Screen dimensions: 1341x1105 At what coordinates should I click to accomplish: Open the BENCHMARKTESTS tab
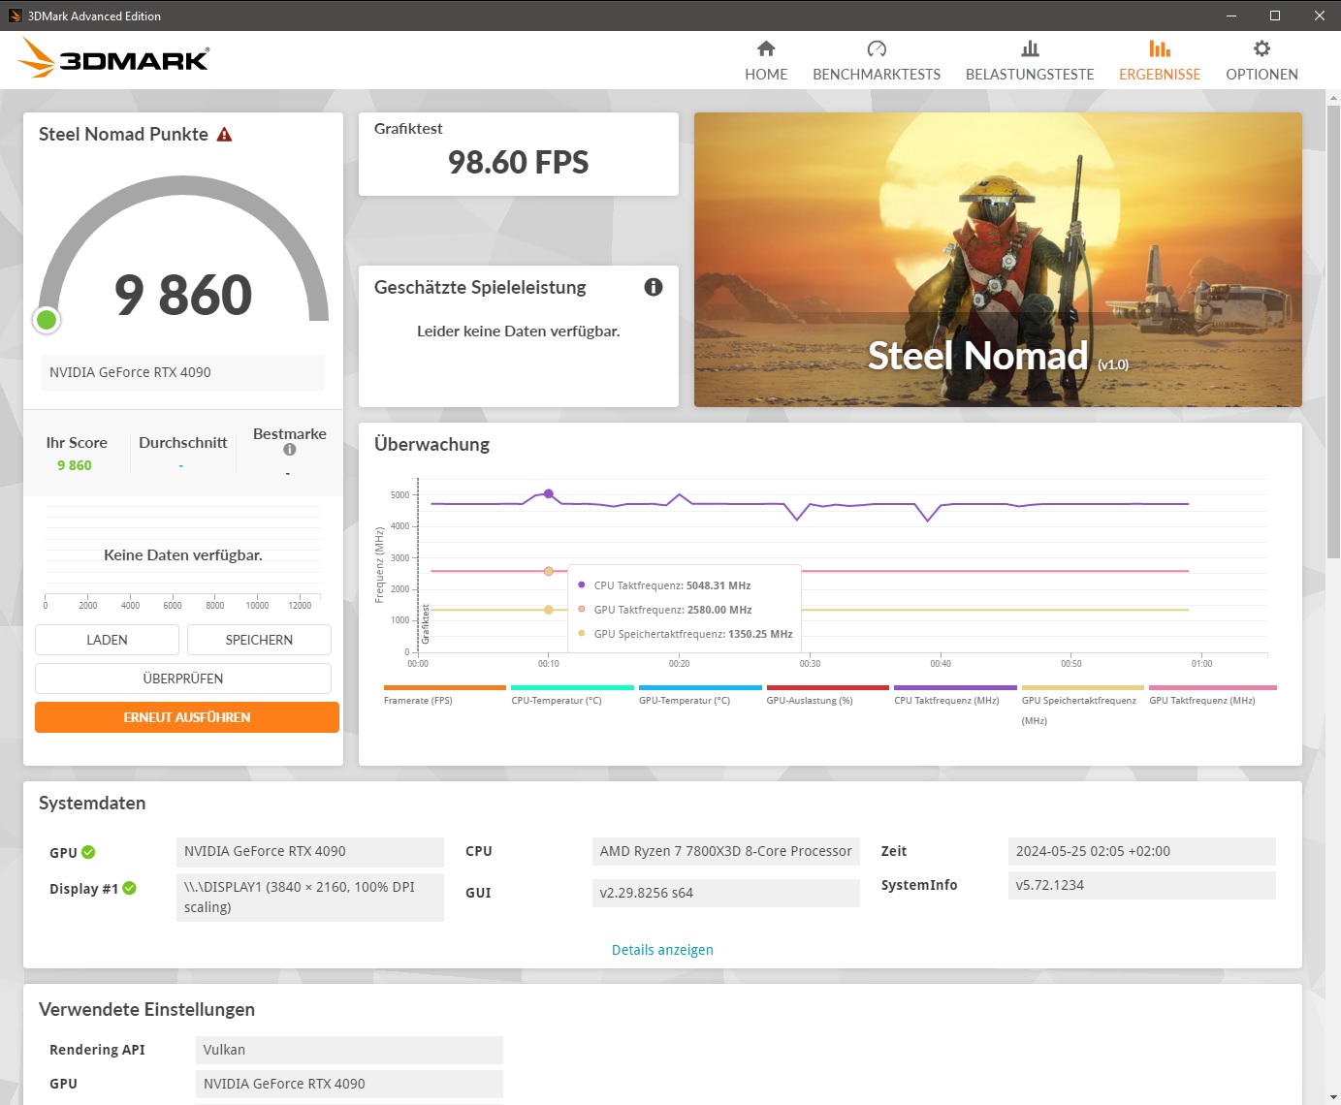coord(877,61)
